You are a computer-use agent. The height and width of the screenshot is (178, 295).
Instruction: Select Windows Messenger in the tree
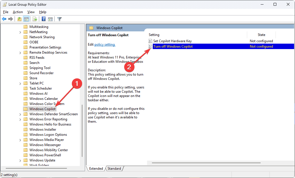tap(45, 145)
